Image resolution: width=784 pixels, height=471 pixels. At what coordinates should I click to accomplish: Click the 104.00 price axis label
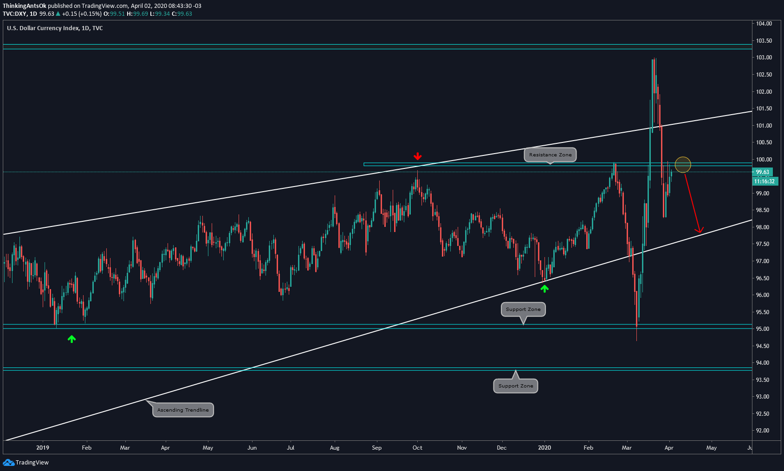click(x=764, y=24)
